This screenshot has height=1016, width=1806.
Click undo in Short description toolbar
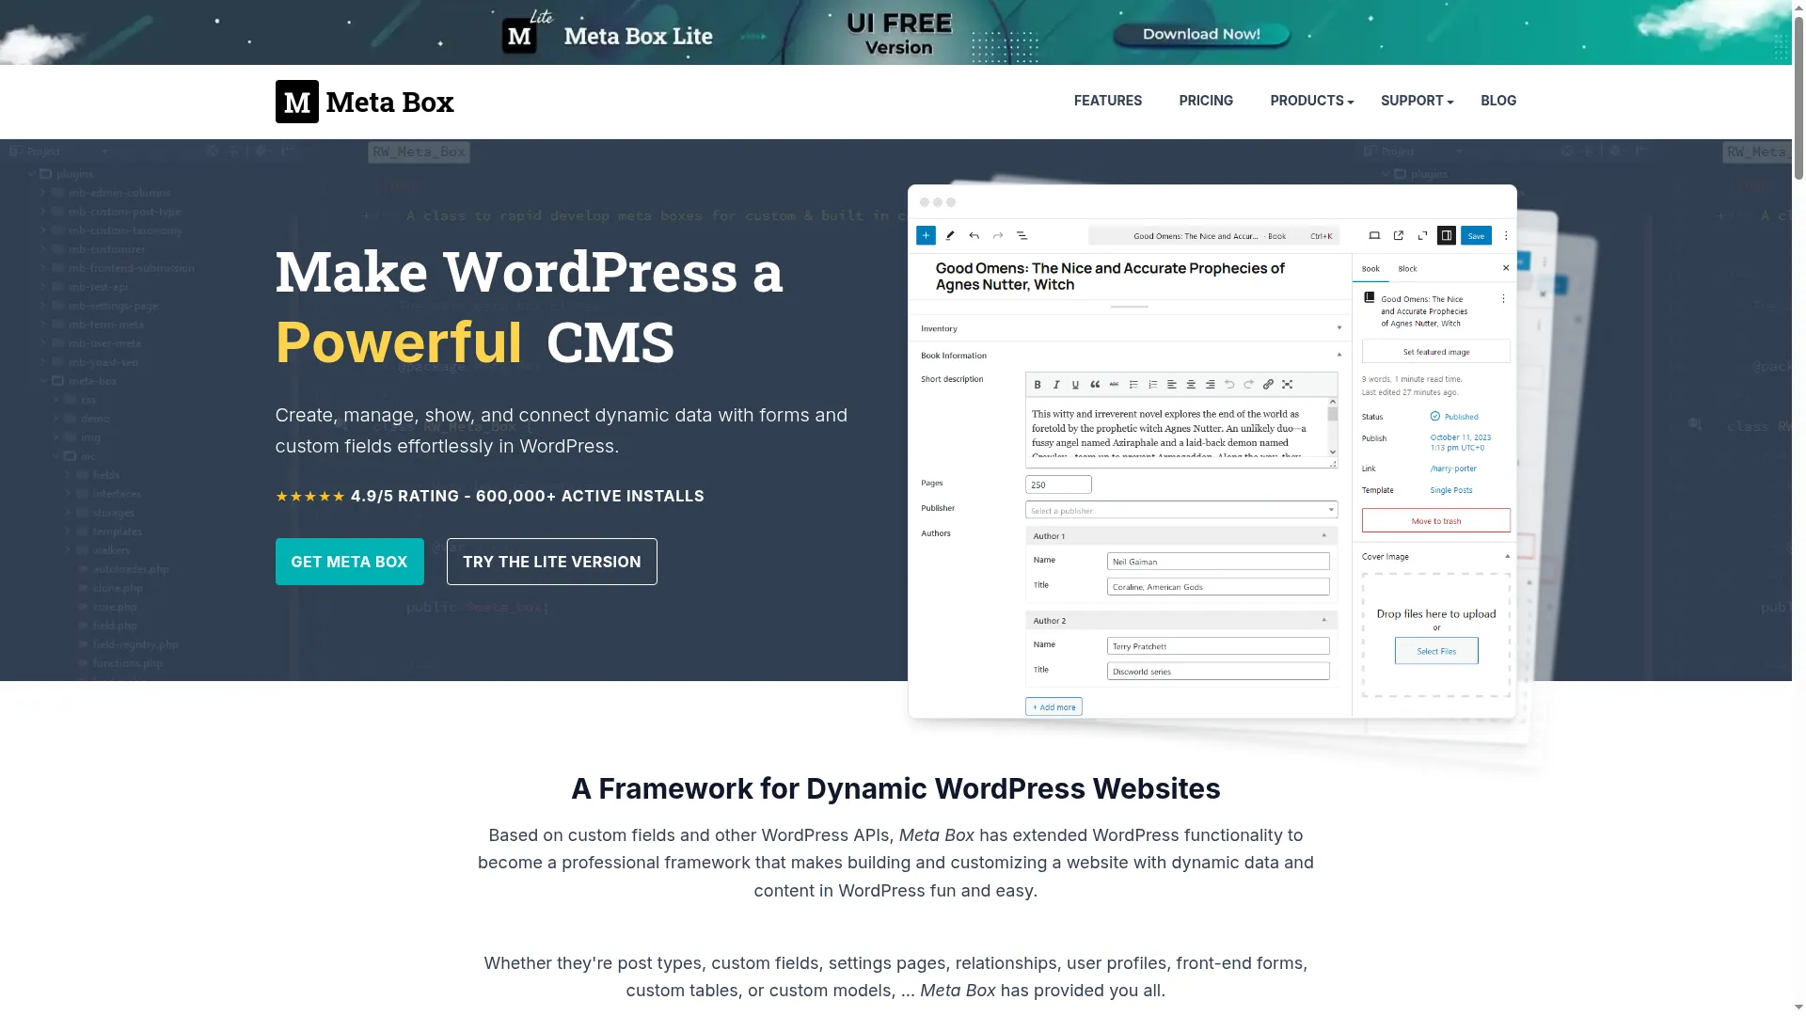tap(1229, 385)
